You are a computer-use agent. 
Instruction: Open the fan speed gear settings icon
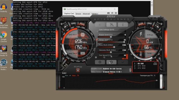tap(96, 57)
